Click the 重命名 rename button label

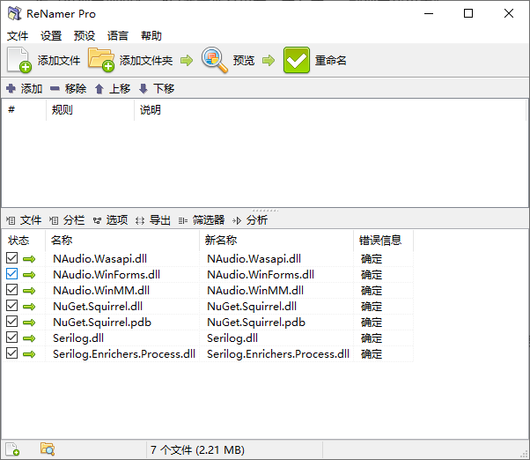(x=330, y=61)
